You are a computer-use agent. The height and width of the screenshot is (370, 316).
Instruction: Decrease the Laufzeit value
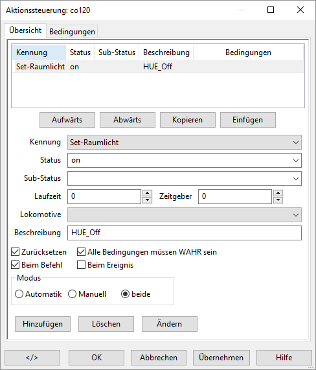pos(148,200)
